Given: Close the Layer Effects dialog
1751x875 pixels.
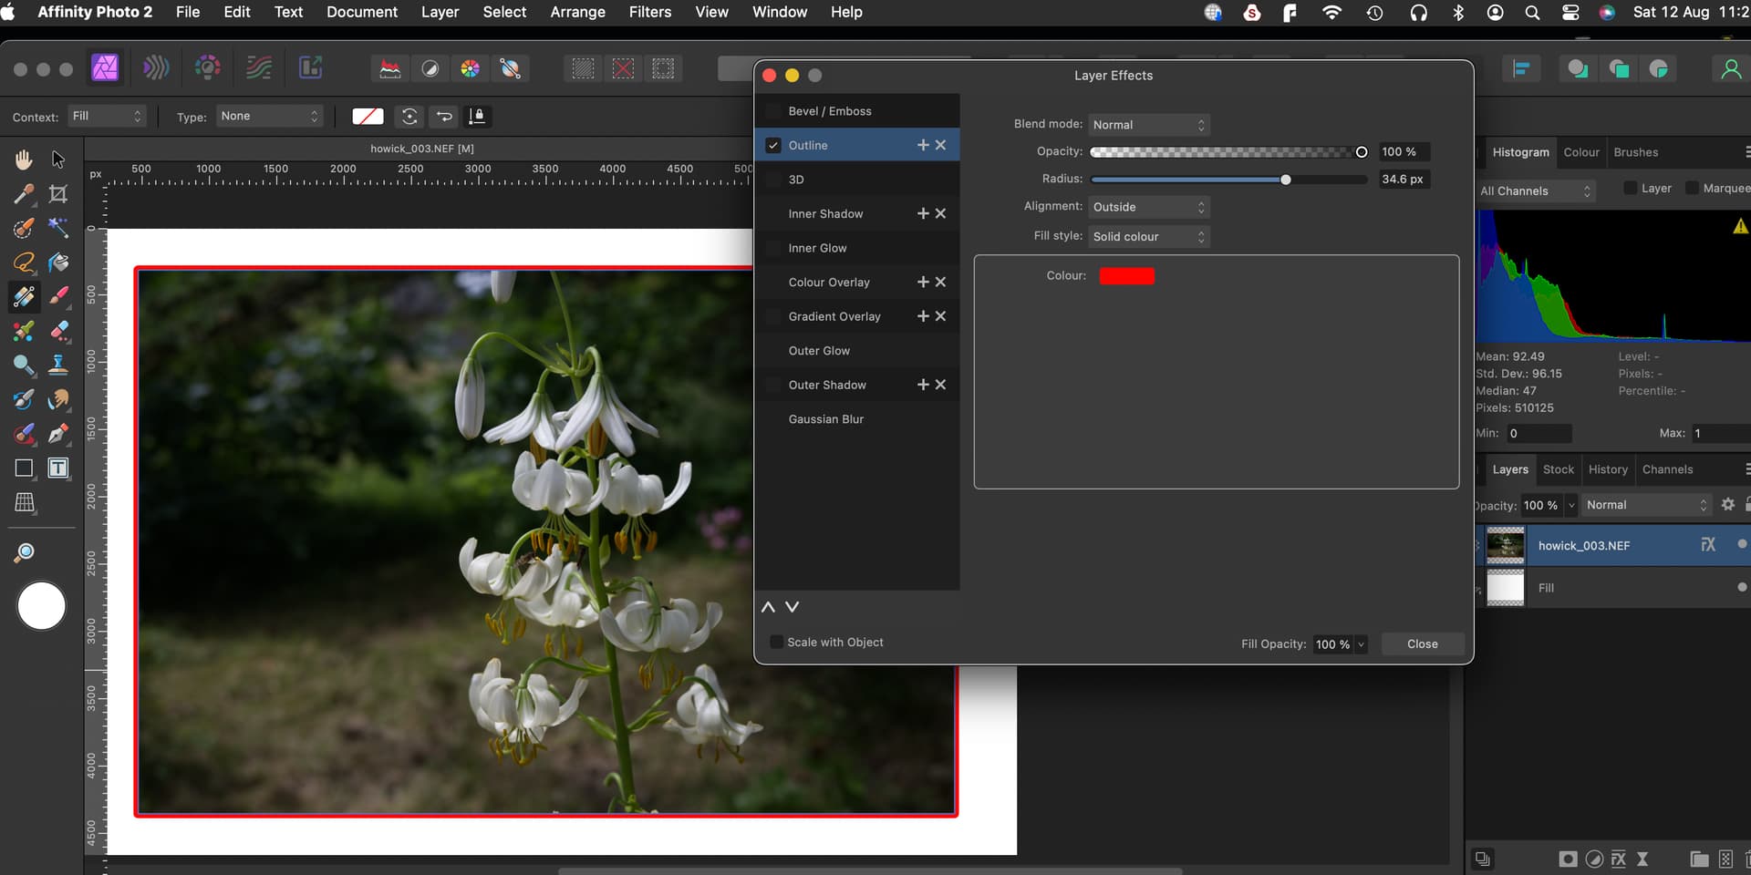Looking at the screenshot, I should pyautogui.click(x=1422, y=643).
